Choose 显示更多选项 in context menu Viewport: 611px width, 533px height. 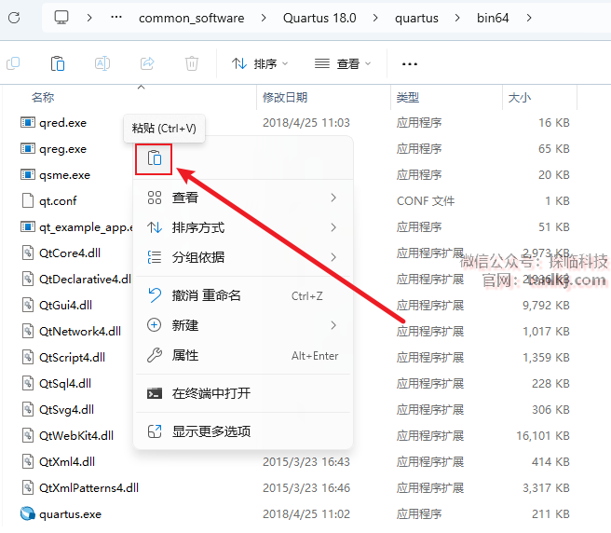click(243, 431)
